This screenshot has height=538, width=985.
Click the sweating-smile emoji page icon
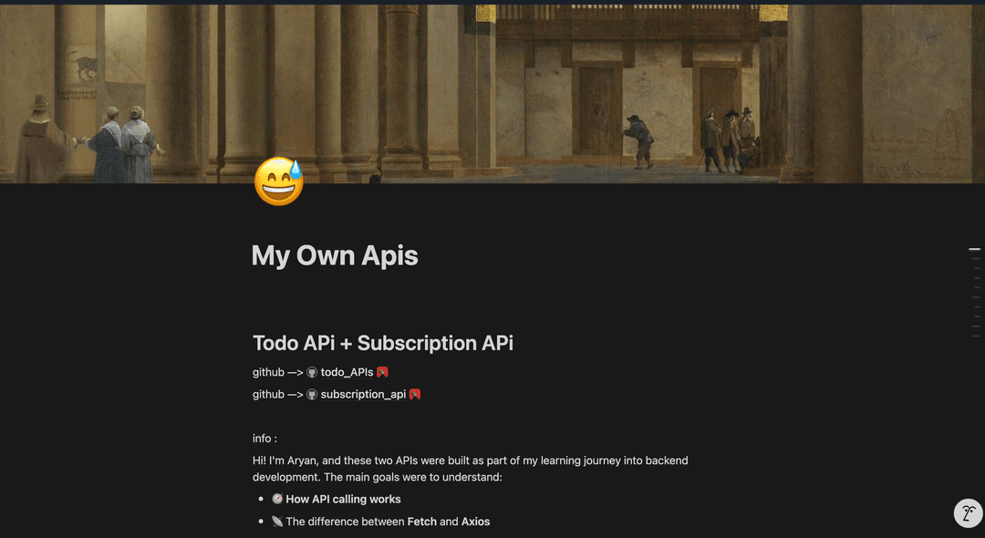[x=278, y=181]
